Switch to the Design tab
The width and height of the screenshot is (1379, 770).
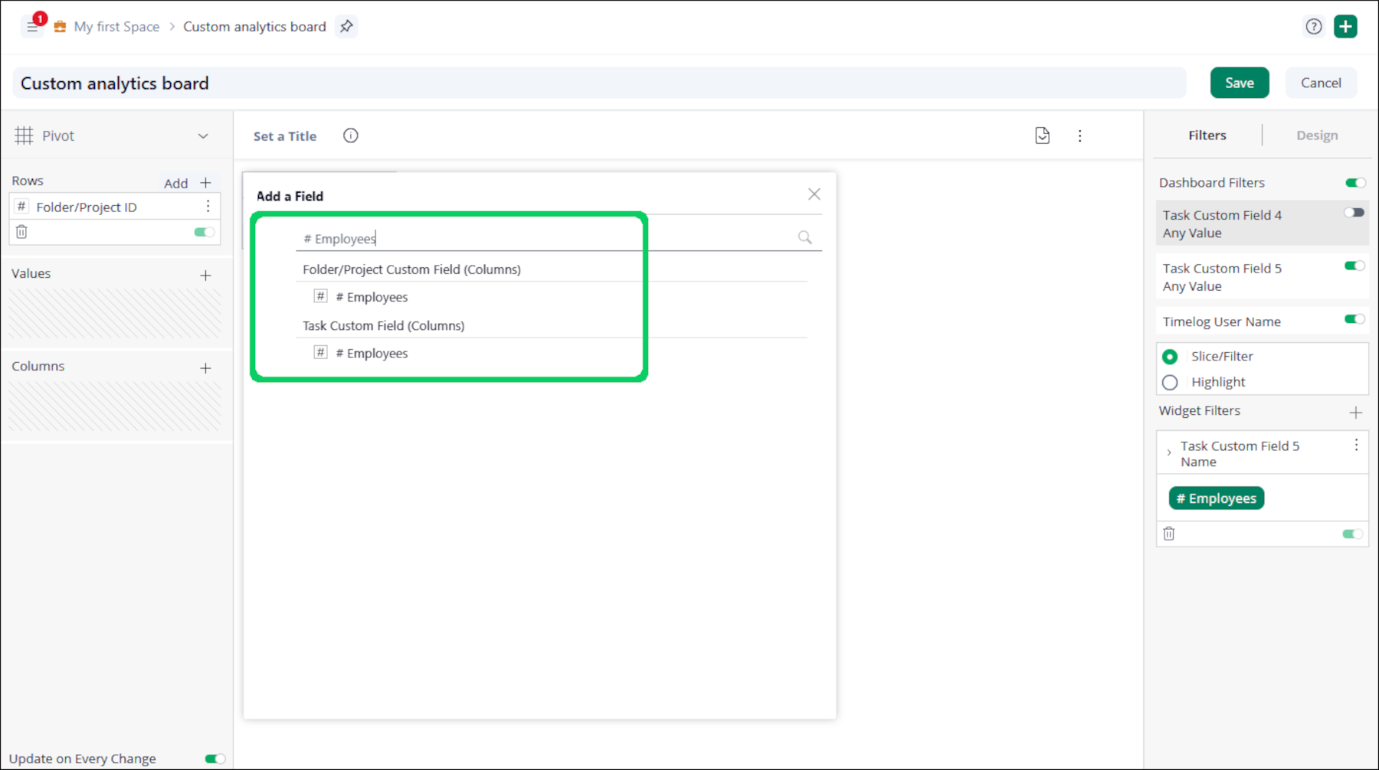[1316, 135]
